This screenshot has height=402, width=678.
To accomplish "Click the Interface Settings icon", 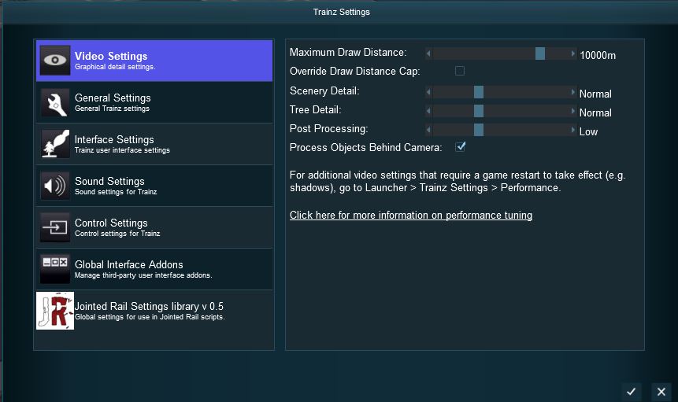I will pos(55,144).
